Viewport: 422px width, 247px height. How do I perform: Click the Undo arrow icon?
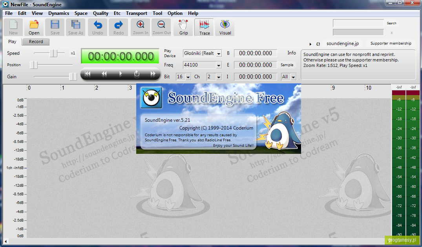coord(98,27)
